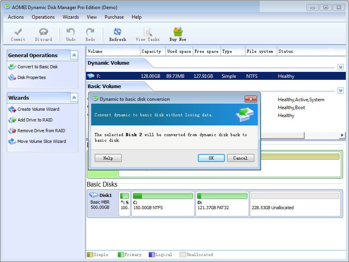Screen dimensions: 349x262
Task: Open the Help menu
Action: pos(136,17)
